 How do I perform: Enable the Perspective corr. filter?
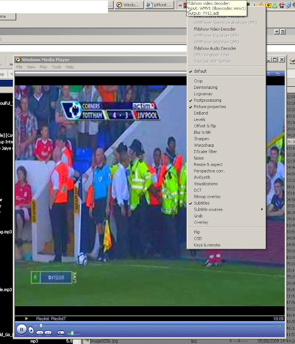226,171
